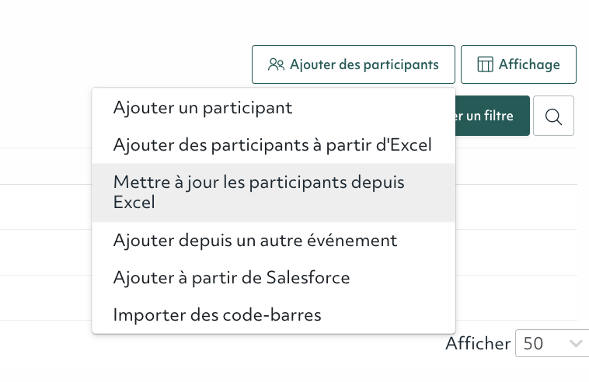589x382 pixels.
Task: Click the Afficher label beside page size
Action: click(x=478, y=343)
